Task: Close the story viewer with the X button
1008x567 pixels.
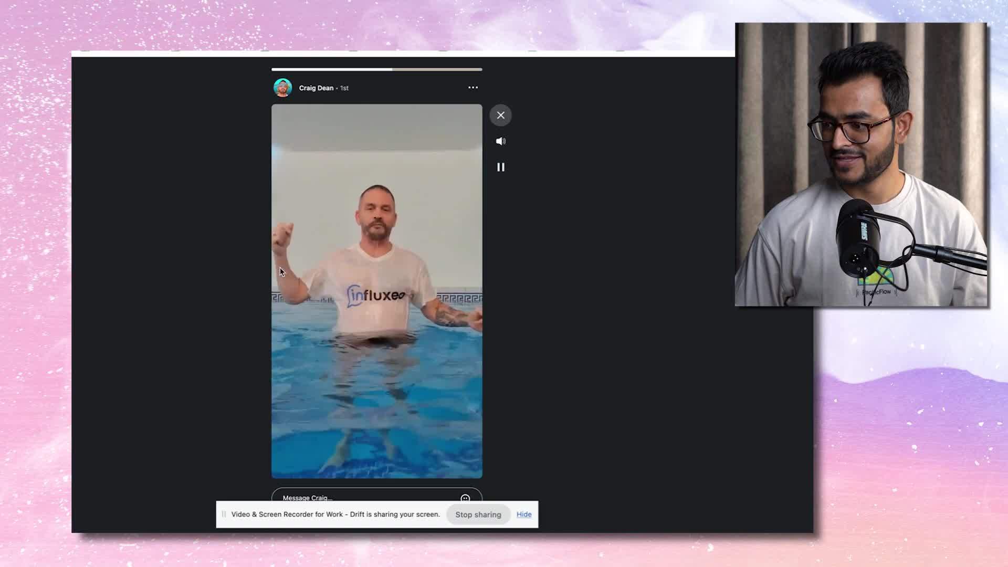Action: click(500, 115)
